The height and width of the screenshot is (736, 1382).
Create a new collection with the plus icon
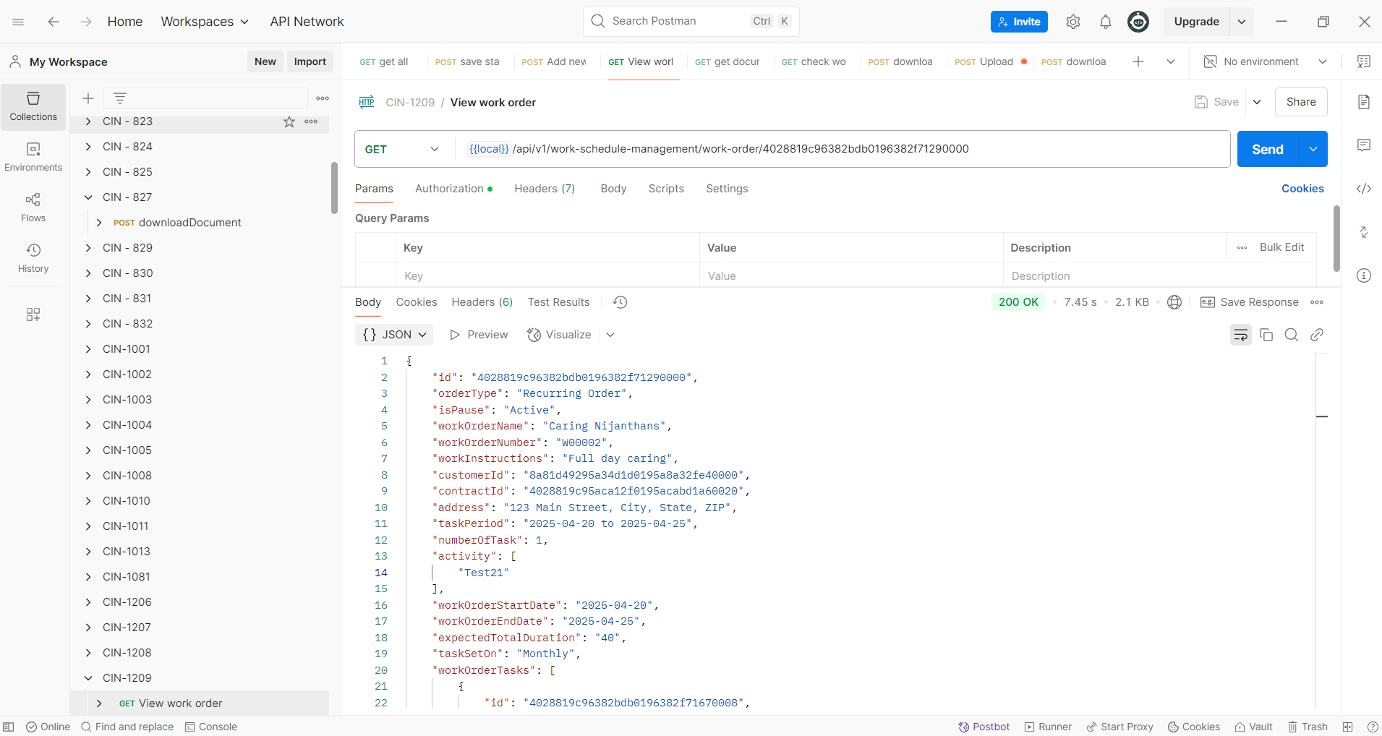tap(88, 98)
